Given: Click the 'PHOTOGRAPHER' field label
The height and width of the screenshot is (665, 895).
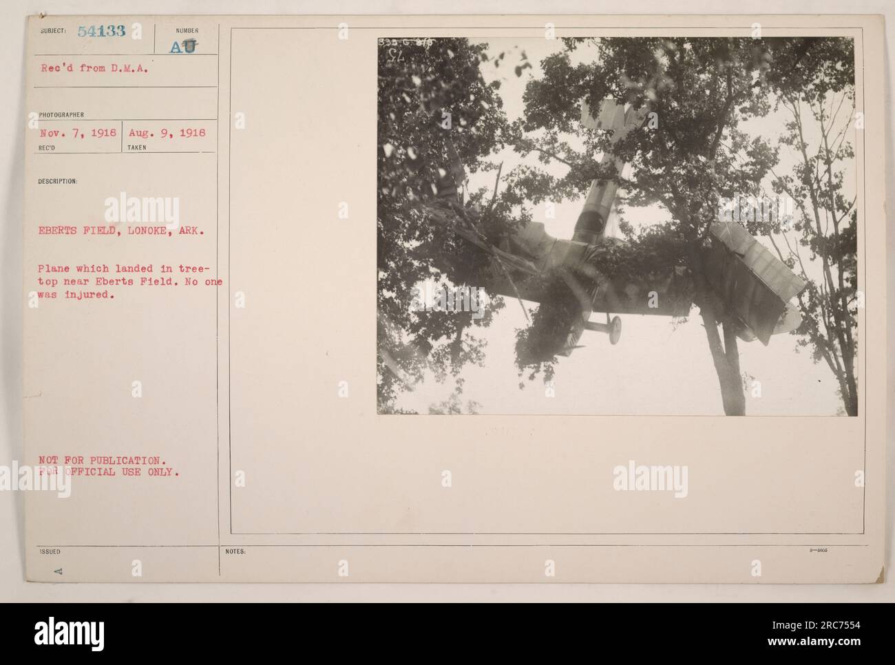Looking at the screenshot, I should [62, 115].
